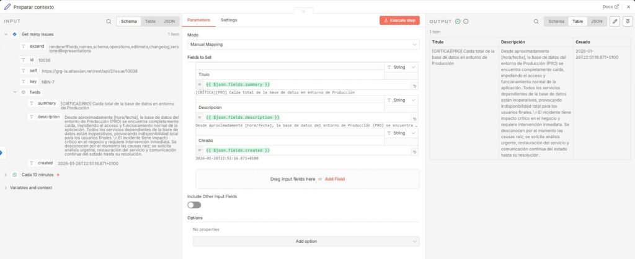Click the id value 10038
Screen dimensions: 635x259
tap(44, 60)
